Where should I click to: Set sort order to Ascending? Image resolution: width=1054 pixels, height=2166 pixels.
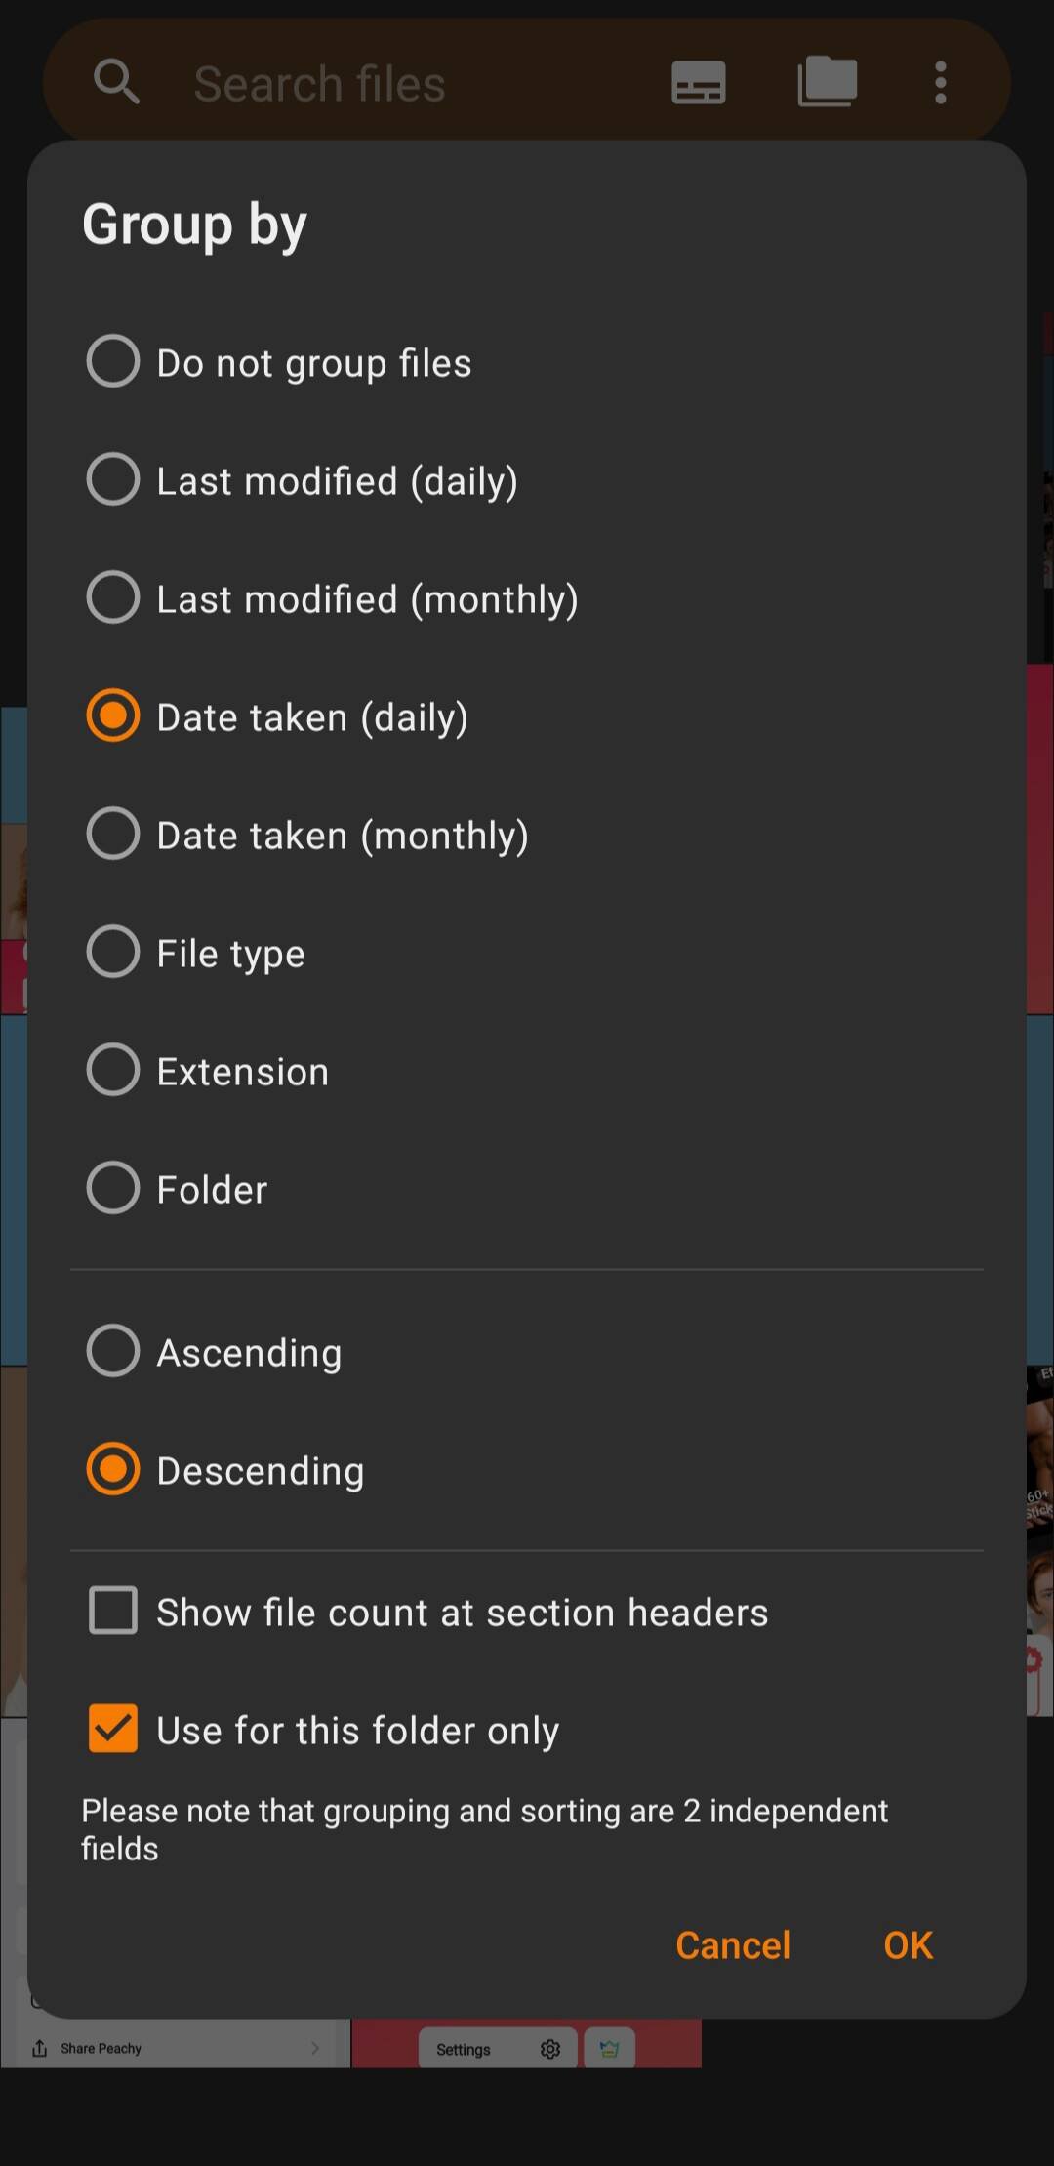point(113,1351)
